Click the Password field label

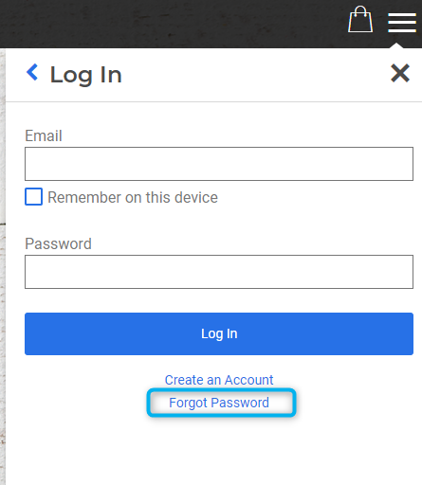pos(58,243)
